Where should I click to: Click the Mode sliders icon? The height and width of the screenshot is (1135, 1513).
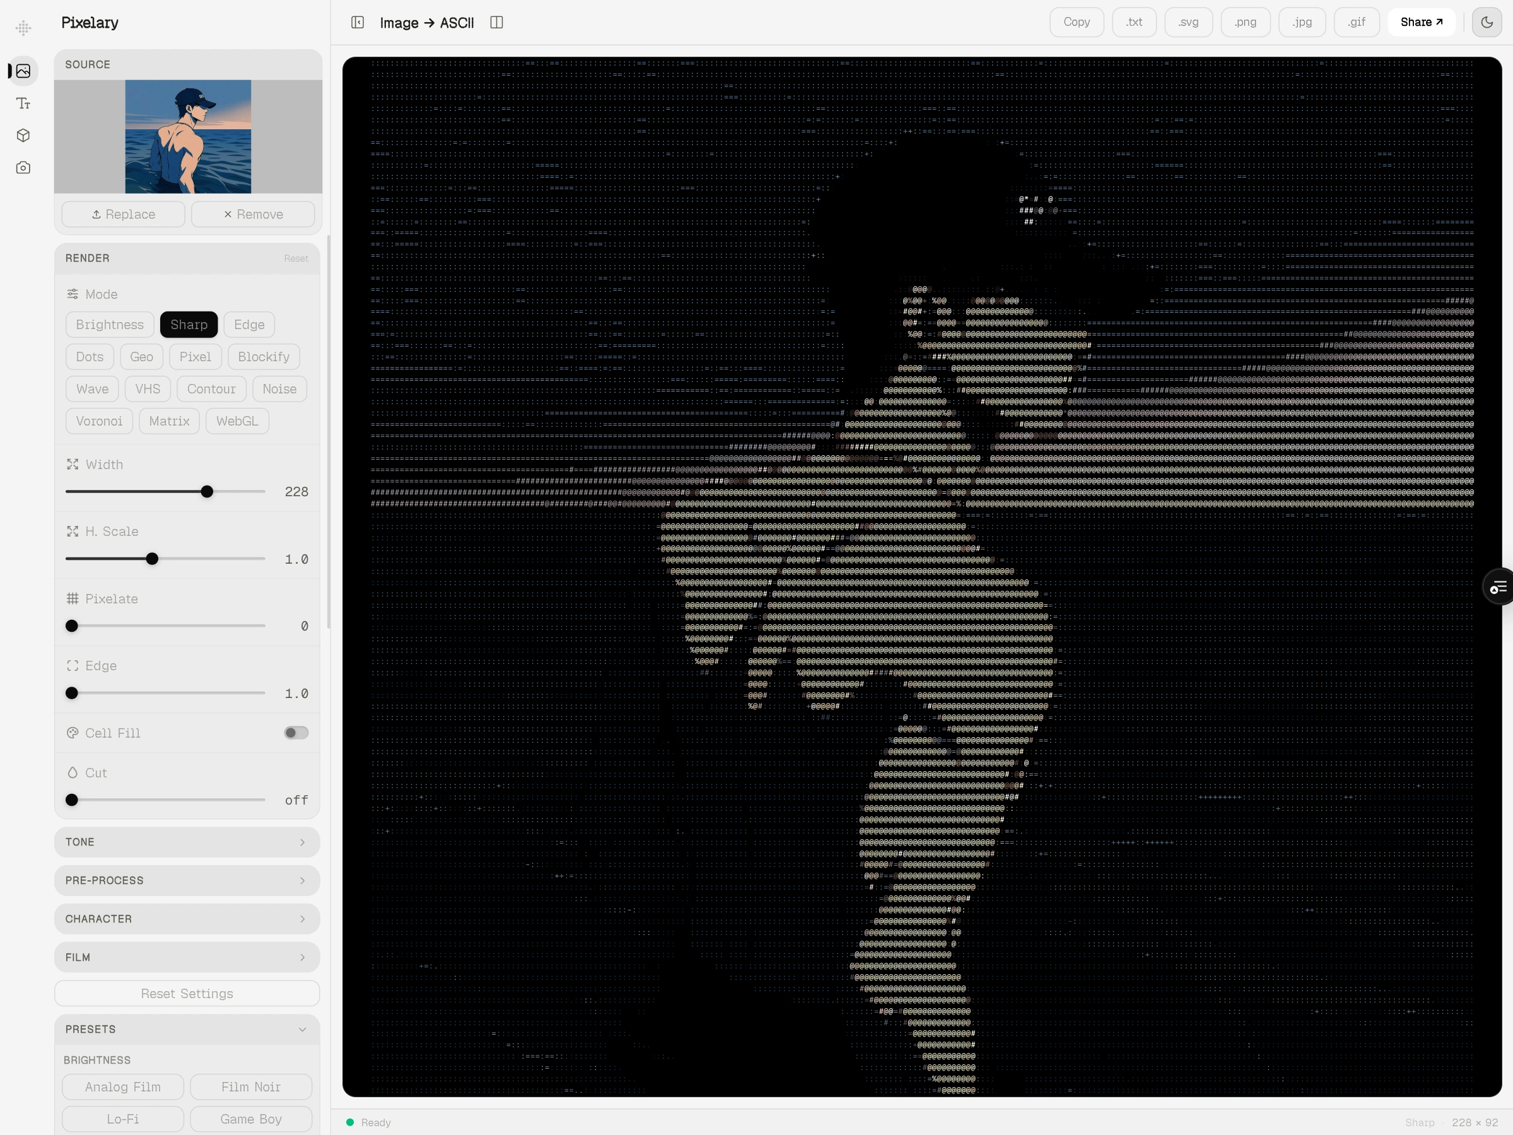(x=73, y=294)
